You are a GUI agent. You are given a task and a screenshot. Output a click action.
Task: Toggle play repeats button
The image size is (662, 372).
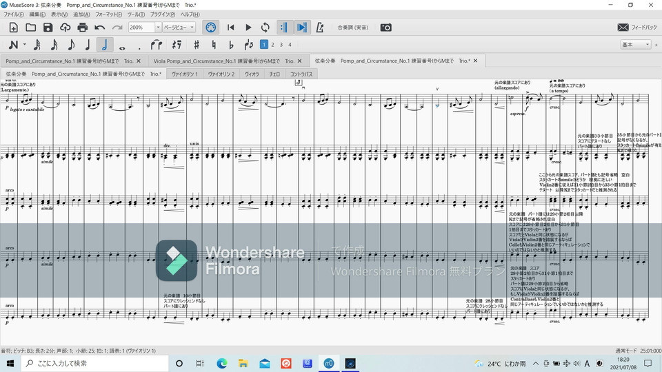click(283, 28)
